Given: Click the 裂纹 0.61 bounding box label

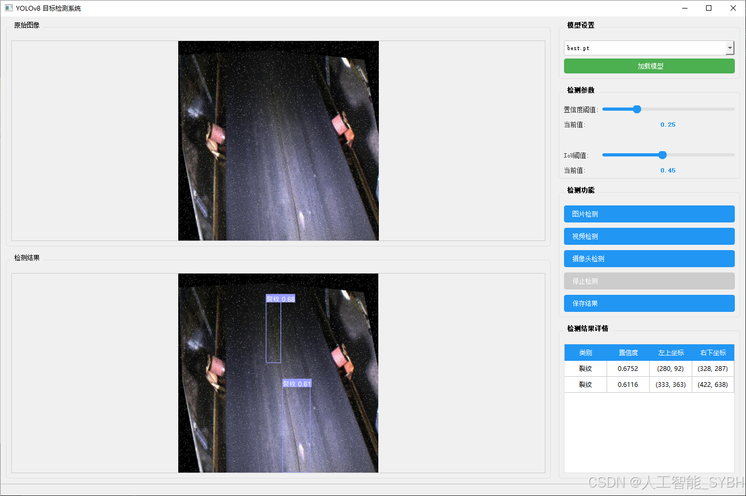Looking at the screenshot, I should tap(297, 383).
